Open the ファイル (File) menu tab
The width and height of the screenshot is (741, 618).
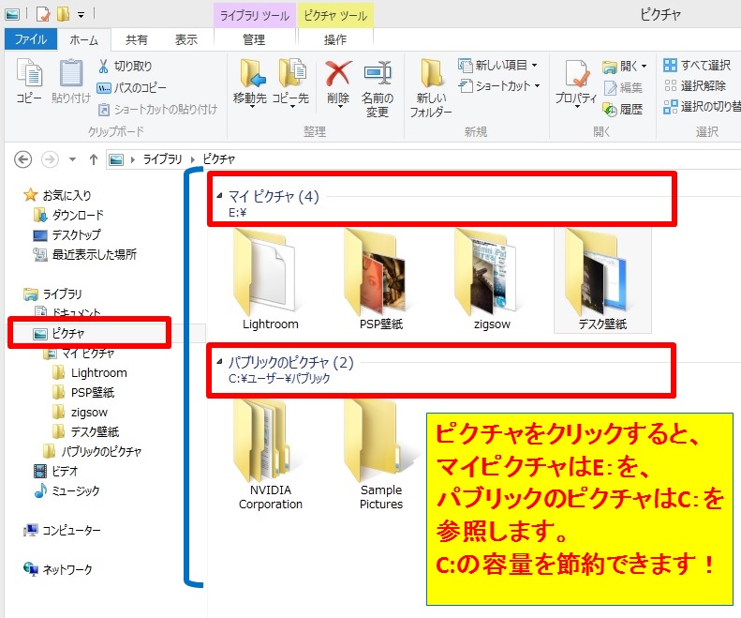(30, 39)
